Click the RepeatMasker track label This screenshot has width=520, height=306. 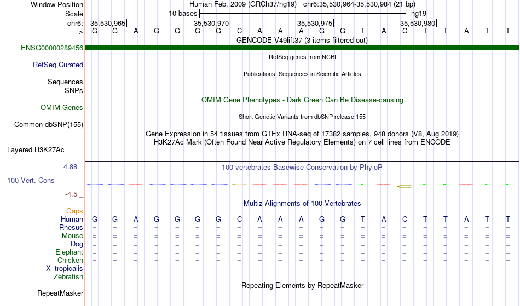pyautogui.click(x=60, y=293)
